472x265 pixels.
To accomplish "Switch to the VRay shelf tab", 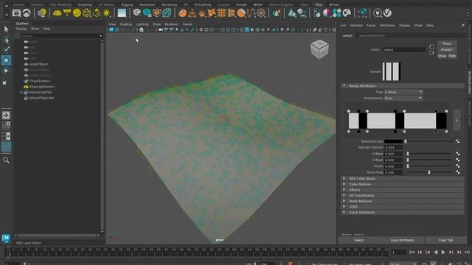I will tap(319, 4).
